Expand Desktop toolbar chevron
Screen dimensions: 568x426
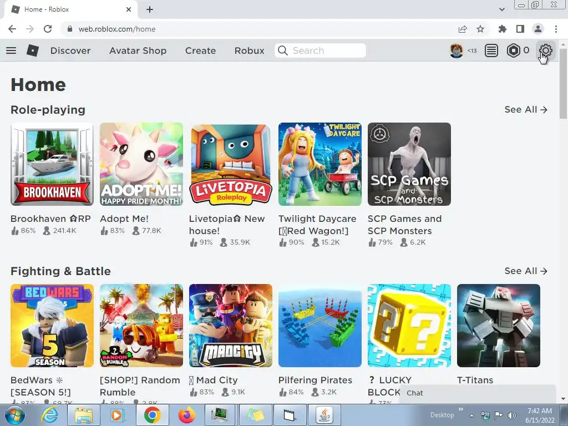point(461,409)
